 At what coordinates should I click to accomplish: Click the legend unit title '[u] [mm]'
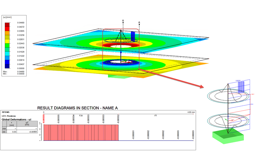pos(7,17)
